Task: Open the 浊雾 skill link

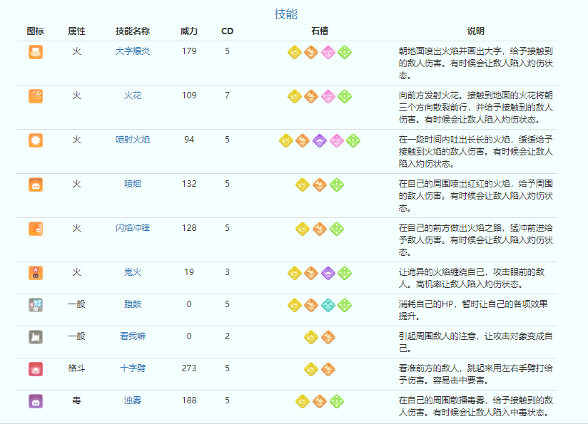Action: pos(133,400)
